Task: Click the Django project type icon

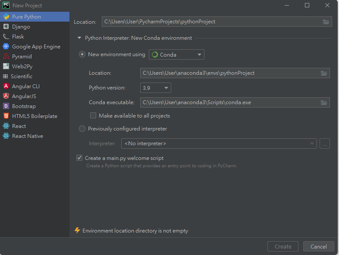Action: tap(6, 27)
